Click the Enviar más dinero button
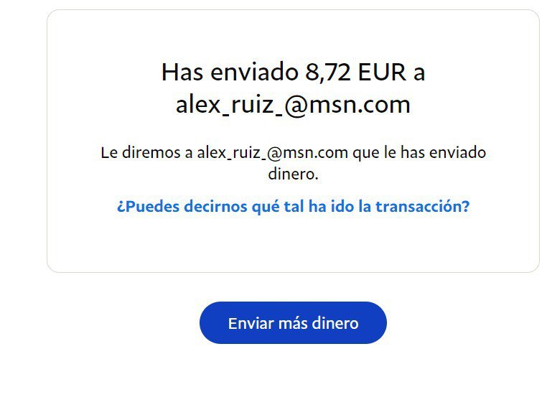Viewport: 547px width, 410px height. pos(293,323)
